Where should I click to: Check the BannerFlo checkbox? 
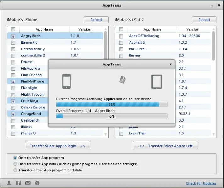coord(13,43)
